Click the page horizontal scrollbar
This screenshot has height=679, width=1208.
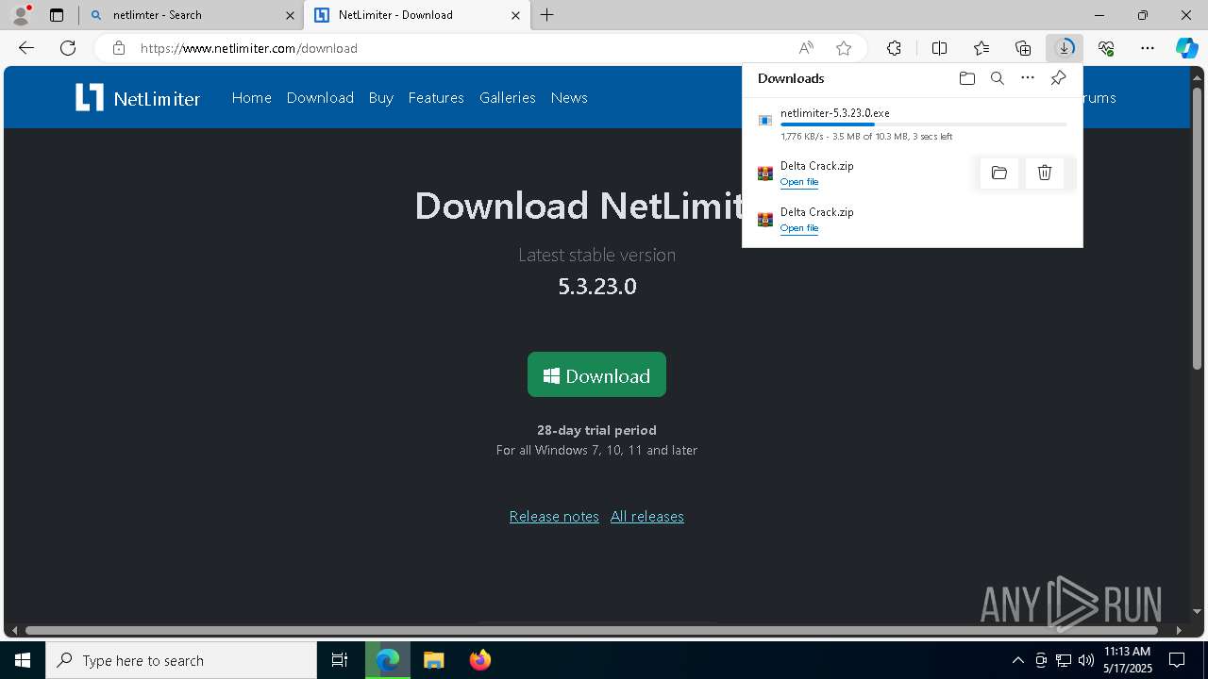click(592, 630)
